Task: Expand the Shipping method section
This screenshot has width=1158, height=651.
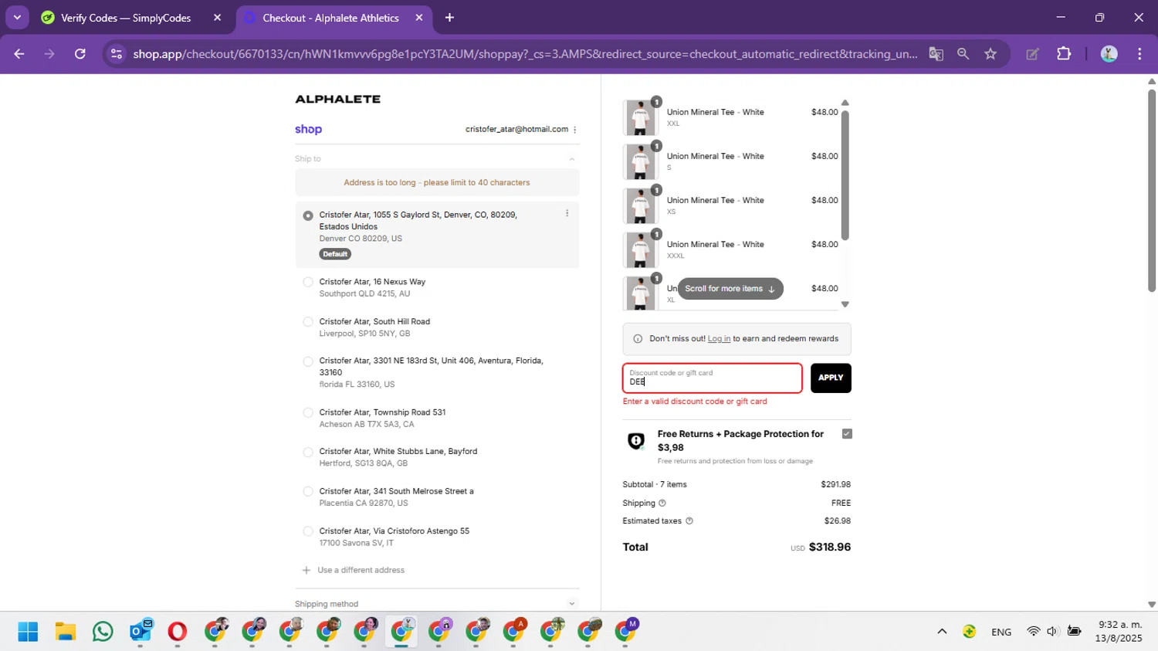Action: tap(572, 604)
